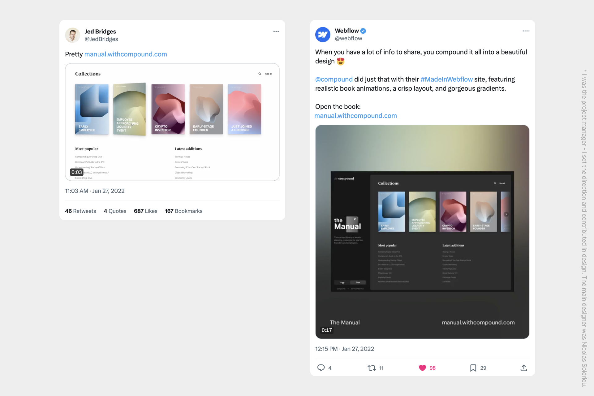Open the Jed Bridges name link
Image resolution: width=594 pixels, height=396 pixels.
point(100,32)
